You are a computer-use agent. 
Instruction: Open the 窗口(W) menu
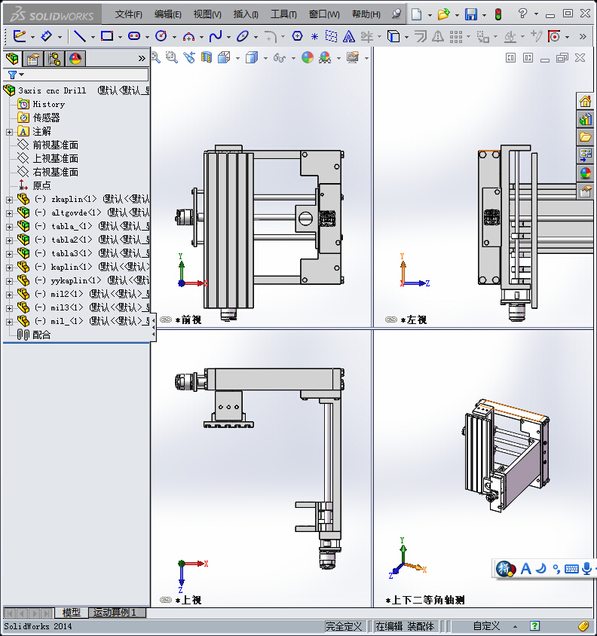tap(324, 14)
